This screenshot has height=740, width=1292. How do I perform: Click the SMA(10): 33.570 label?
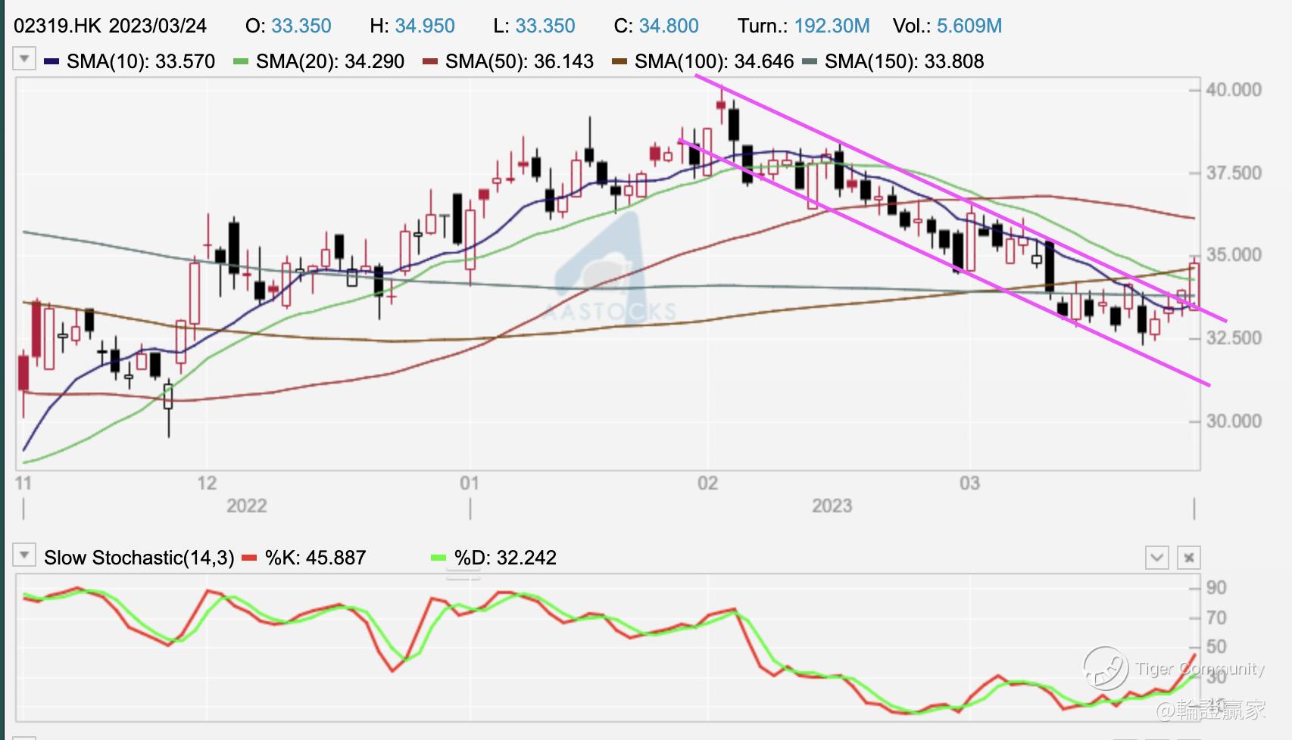pyautogui.click(x=141, y=61)
